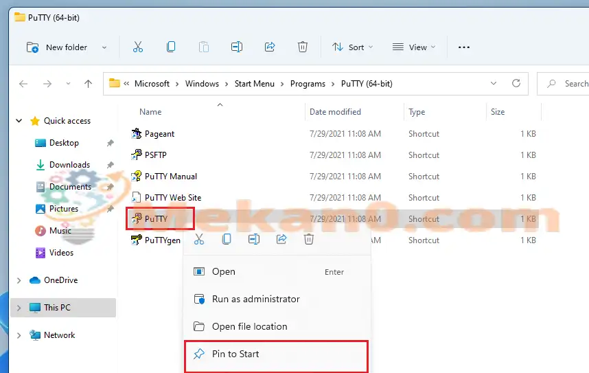
Task: Go forward with the right arrow button
Action: [x=47, y=84]
